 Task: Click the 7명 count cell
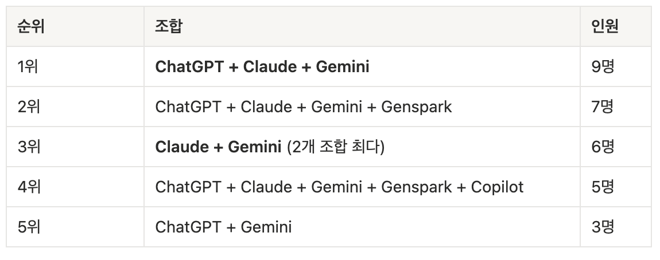pyautogui.click(x=603, y=107)
